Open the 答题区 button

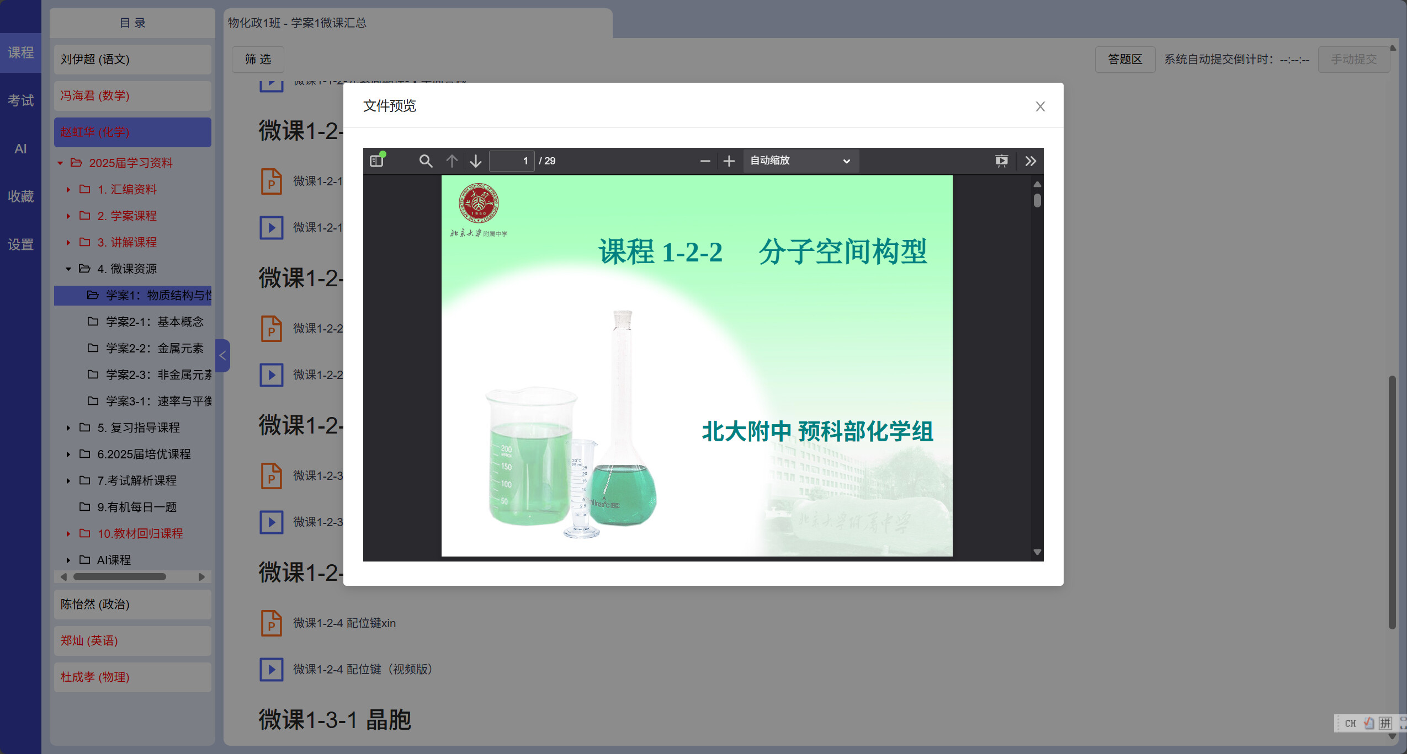tap(1124, 59)
